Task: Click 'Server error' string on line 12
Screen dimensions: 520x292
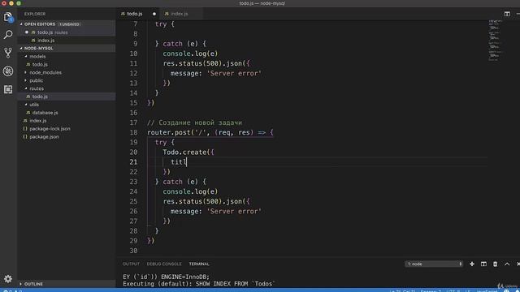Action: coord(234,73)
